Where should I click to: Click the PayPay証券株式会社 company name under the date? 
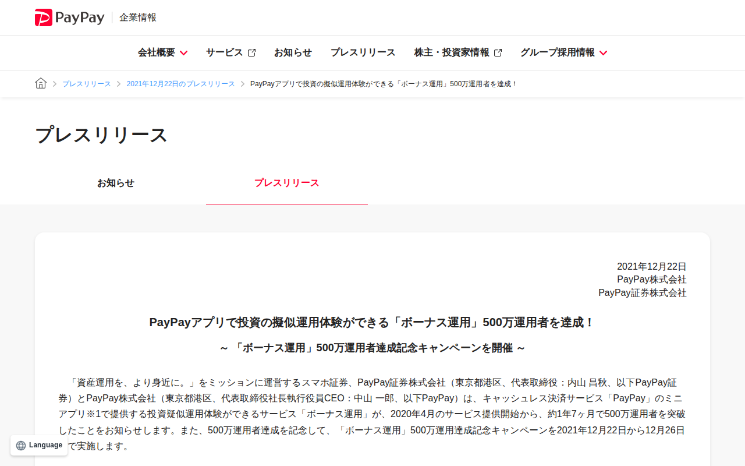[x=643, y=292]
